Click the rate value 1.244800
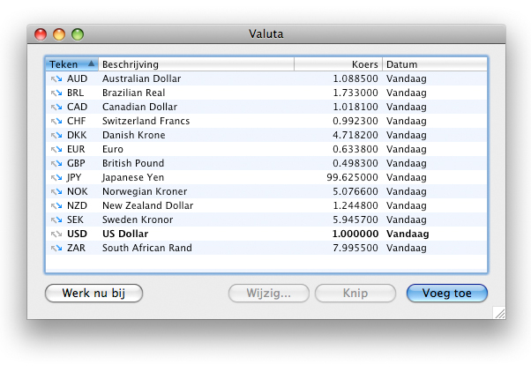Viewport: 531px width, 372px height. click(x=355, y=205)
